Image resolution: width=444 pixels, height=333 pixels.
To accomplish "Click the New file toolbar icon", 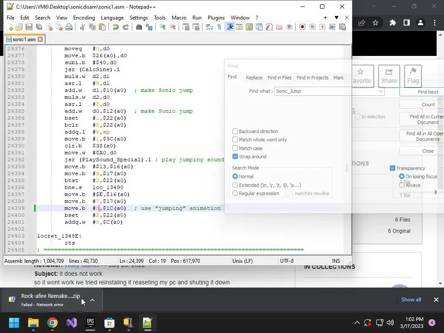I will point(10,27).
